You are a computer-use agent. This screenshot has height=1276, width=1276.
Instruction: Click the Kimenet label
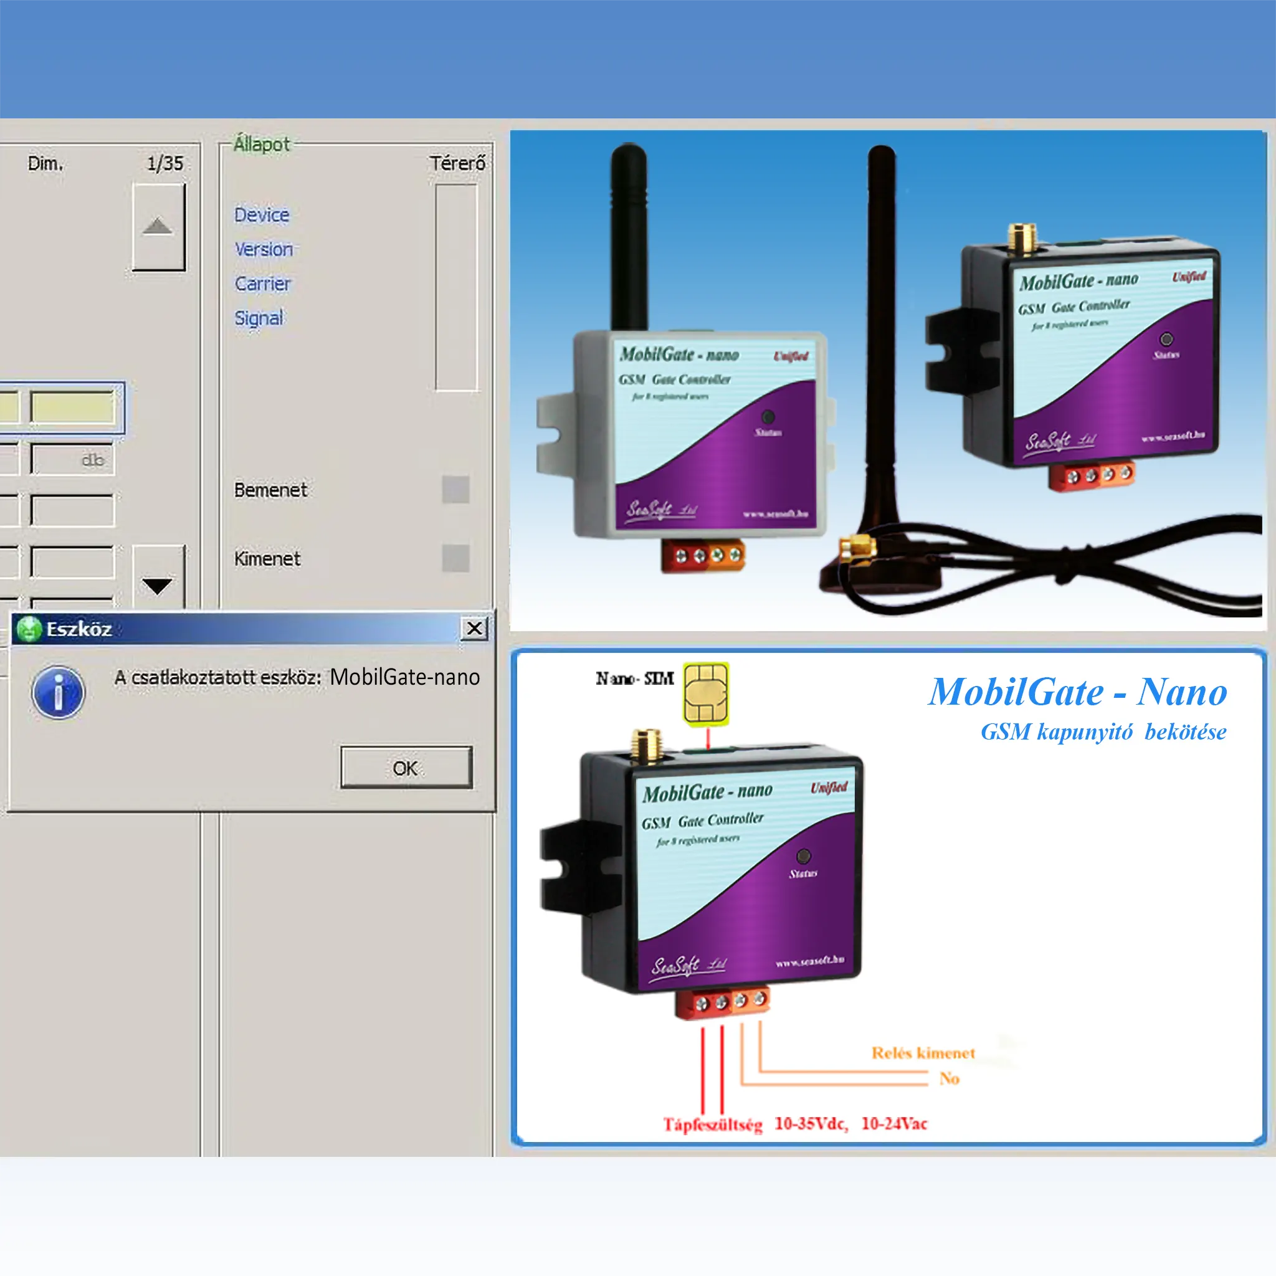coord(267,559)
